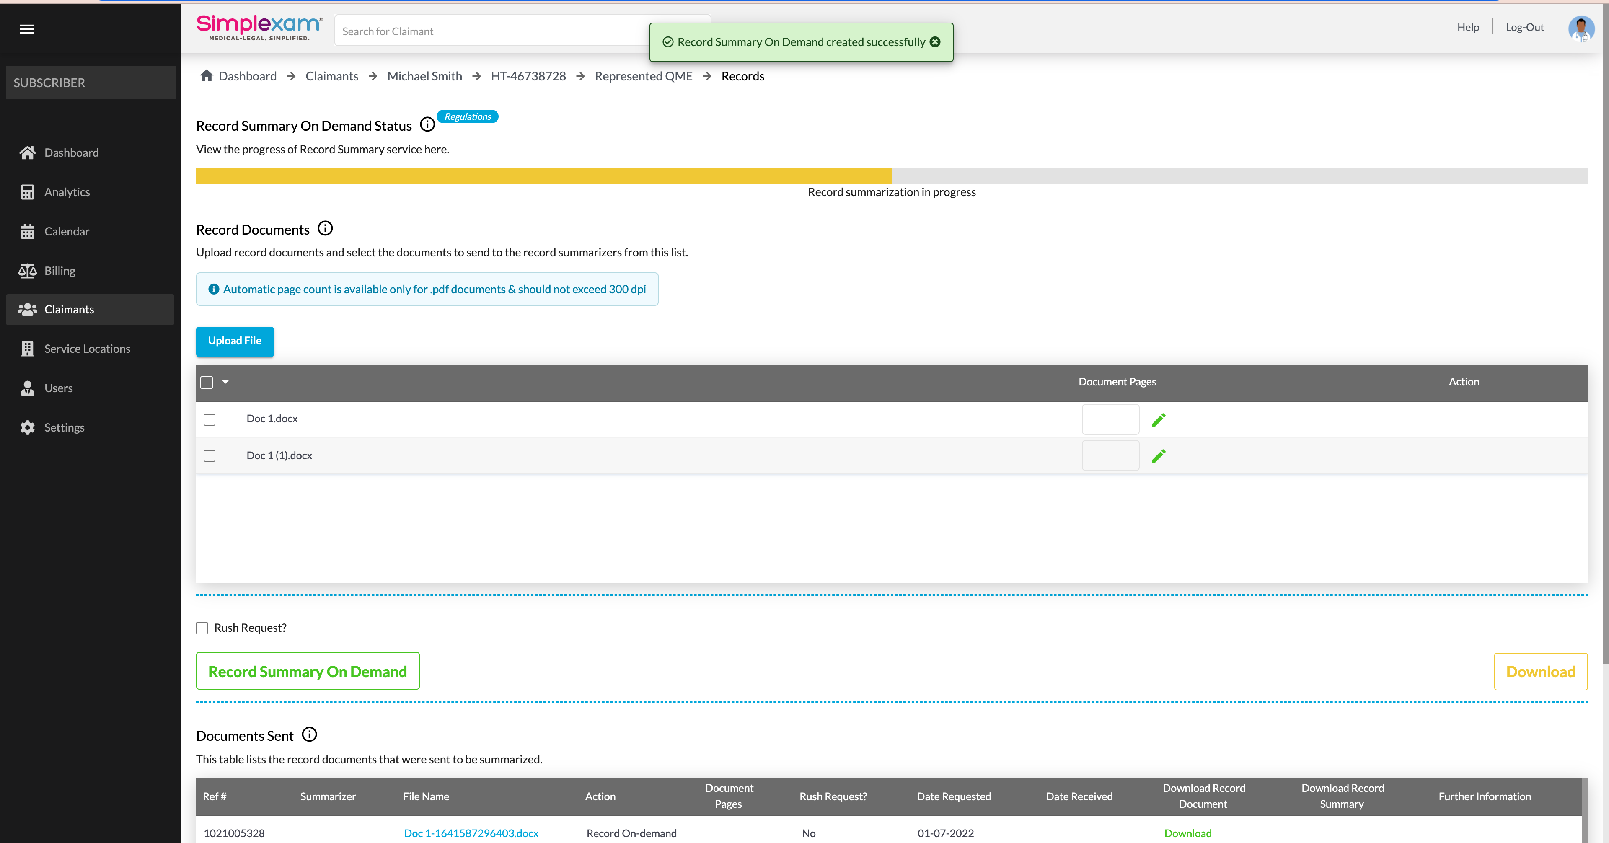
Task: Click the Upload File button
Action: pos(235,341)
